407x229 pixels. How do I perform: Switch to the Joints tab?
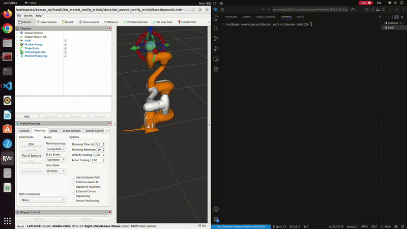tap(54, 131)
